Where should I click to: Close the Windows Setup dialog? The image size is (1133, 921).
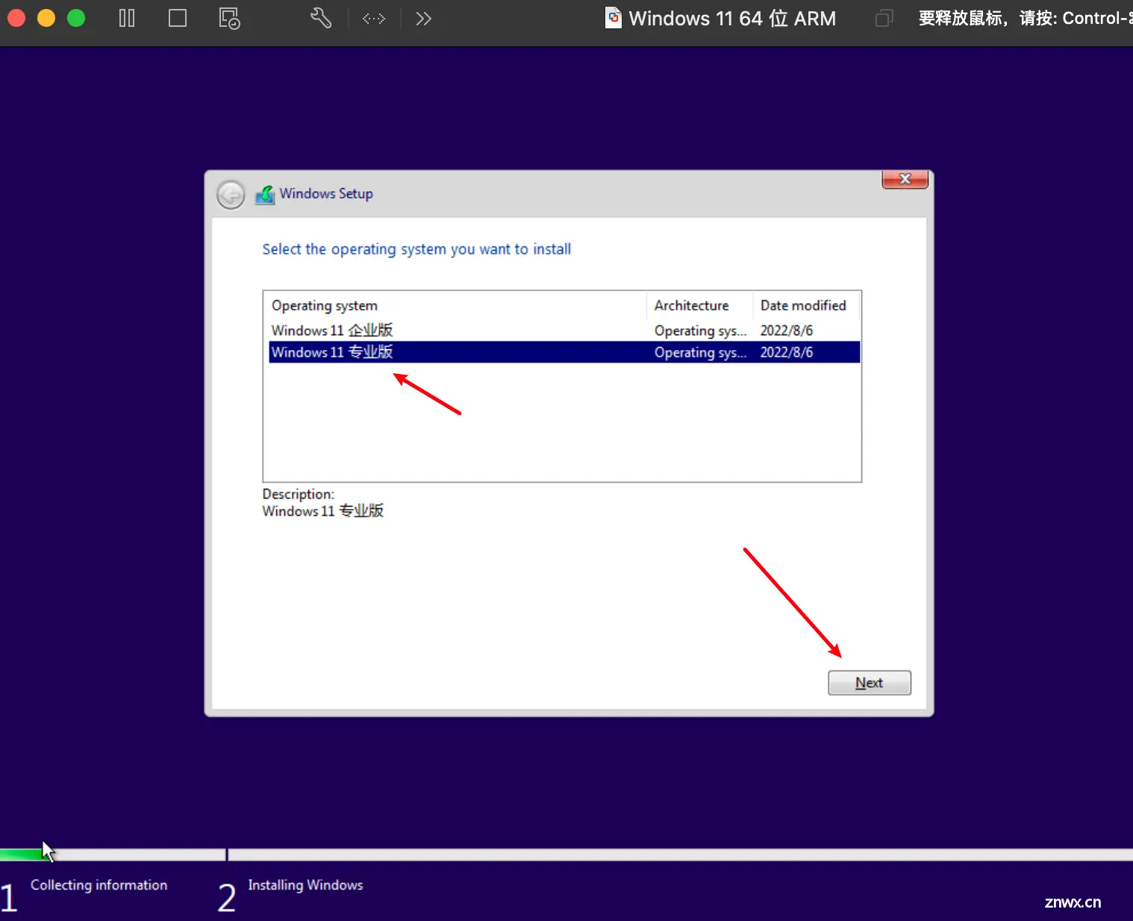point(905,179)
